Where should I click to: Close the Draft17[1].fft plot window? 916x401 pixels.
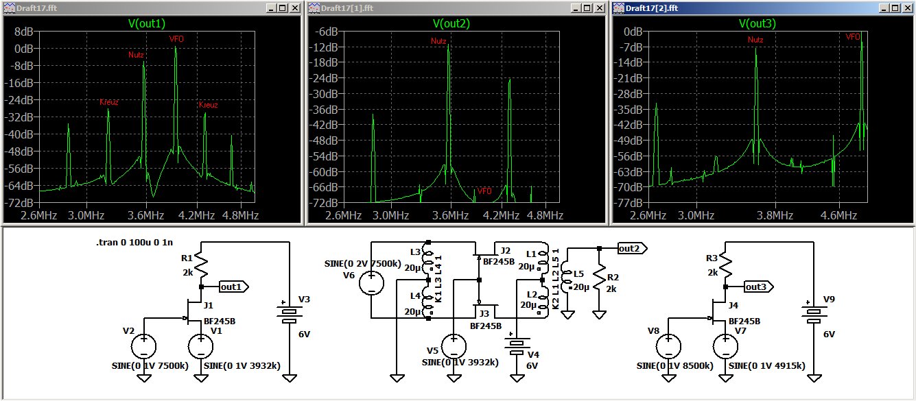pyautogui.click(x=599, y=8)
